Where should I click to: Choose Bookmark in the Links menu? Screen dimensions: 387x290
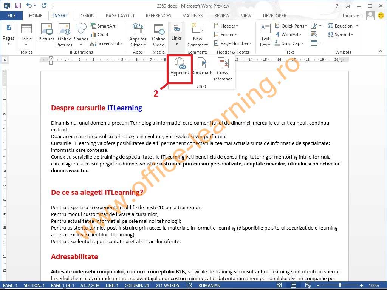[x=202, y=66]
